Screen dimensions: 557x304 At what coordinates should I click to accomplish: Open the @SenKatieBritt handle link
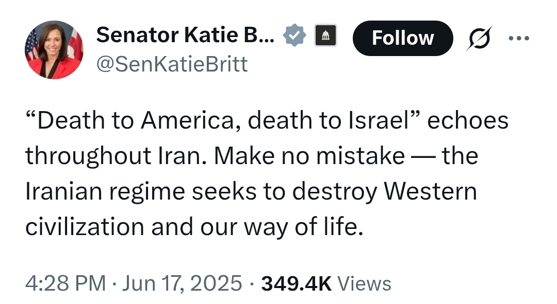click(x=172, y=64)
